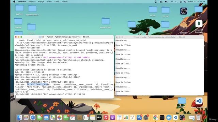Click the highlighted 'publisher__name' text
This screenshot has width=218, height=122.
(x=38, y=84)
